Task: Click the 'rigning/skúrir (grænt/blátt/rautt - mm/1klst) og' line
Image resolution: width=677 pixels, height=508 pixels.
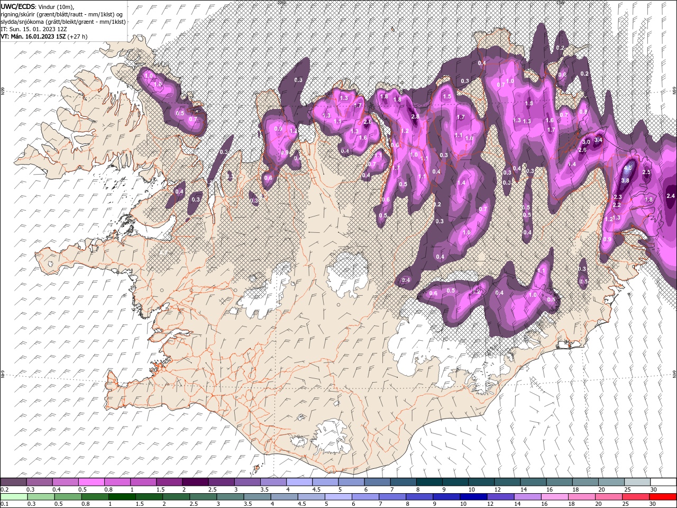Action: coord(61,14)
